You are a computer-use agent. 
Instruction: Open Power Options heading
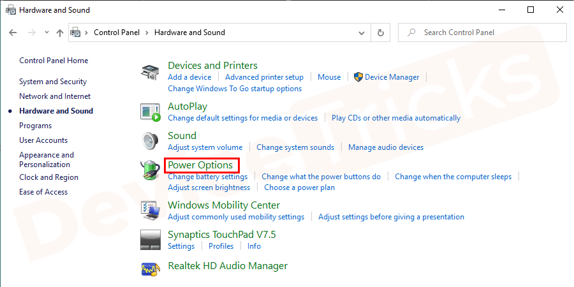coord(200,165)
